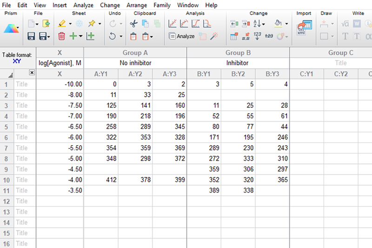The image size is (372, 248).
Task: Click the magic wand analysis icon
Action: click(x=214, y=36)
